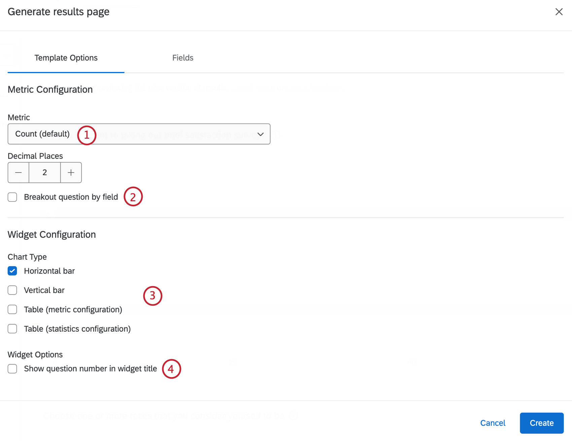Click the info icon near the races question text
The height and width of the screenshot is (441, 572).
tap(294, 416)
